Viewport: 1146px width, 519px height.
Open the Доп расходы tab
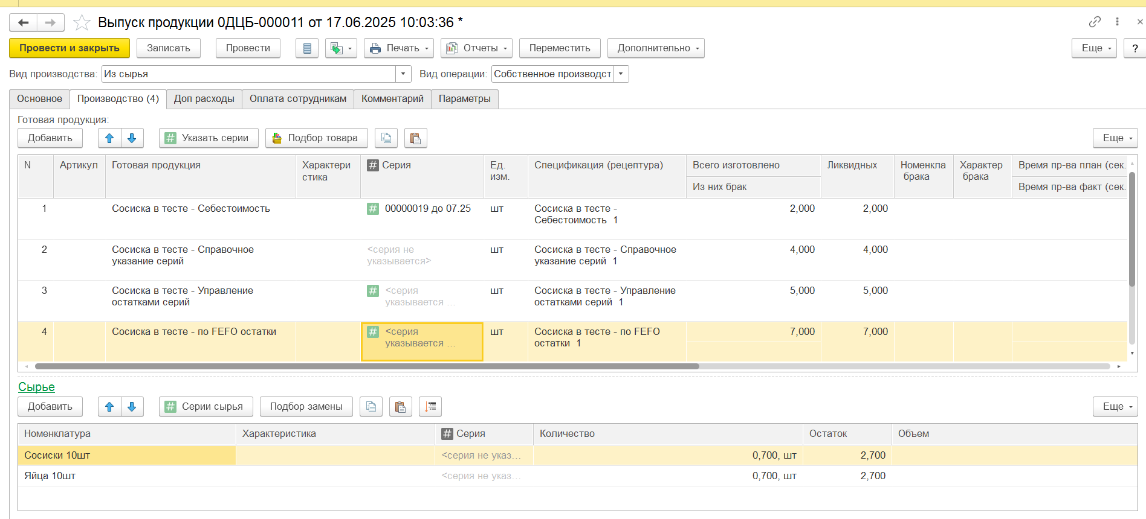point(204,99)
